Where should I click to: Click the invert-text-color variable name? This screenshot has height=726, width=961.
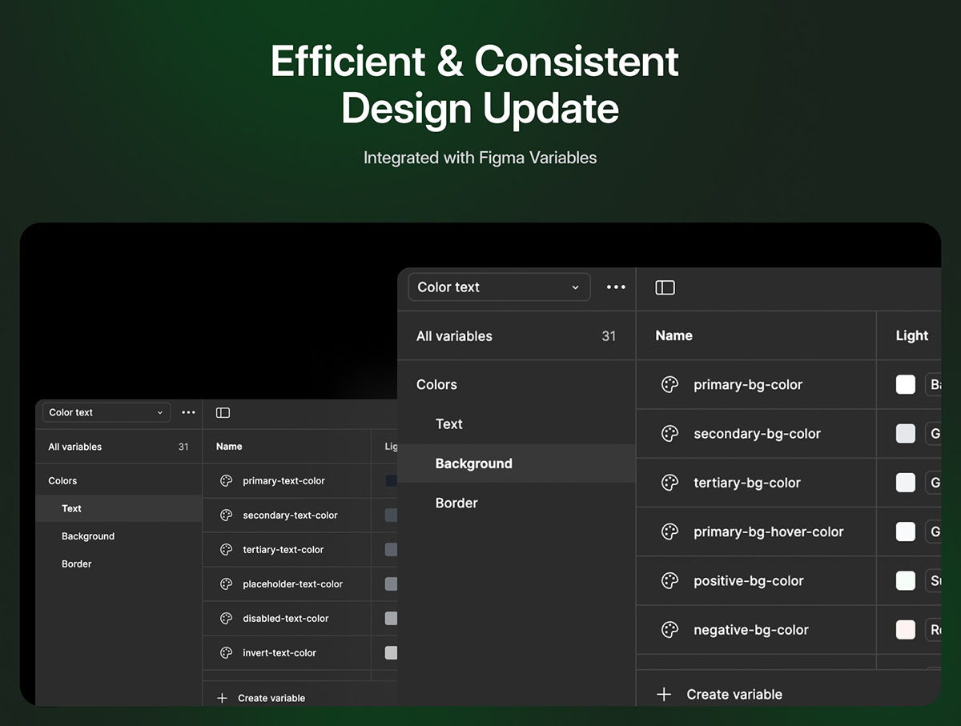pos(279,653)
